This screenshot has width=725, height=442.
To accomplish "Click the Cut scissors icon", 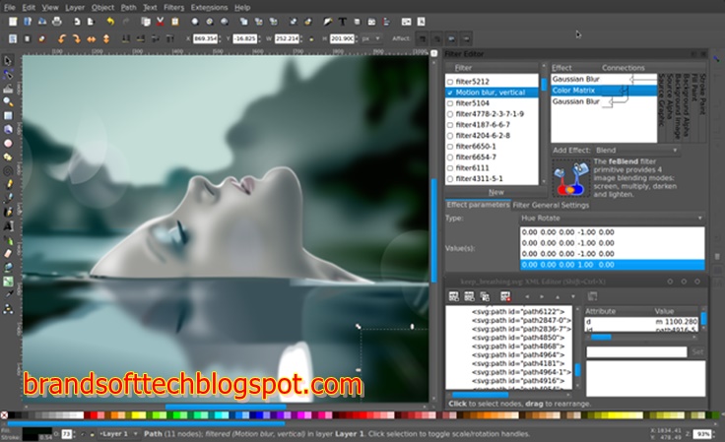I will pos(160,22).
